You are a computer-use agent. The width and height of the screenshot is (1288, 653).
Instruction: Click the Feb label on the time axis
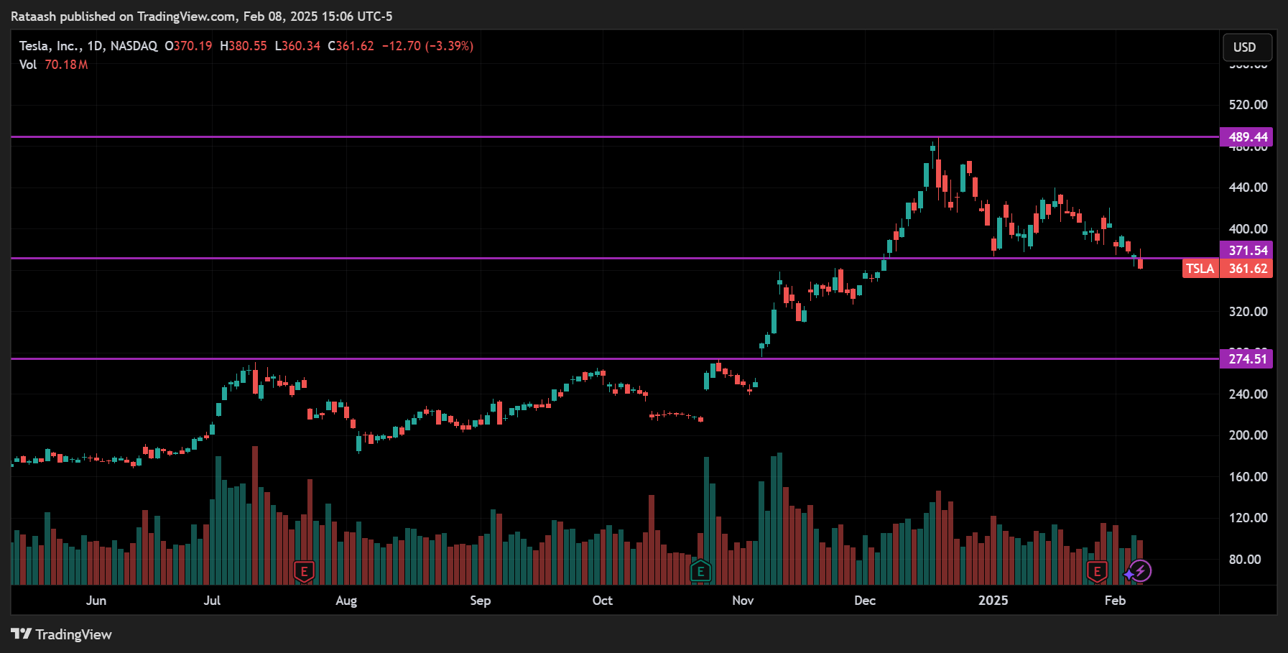[x=1115, y=601]
